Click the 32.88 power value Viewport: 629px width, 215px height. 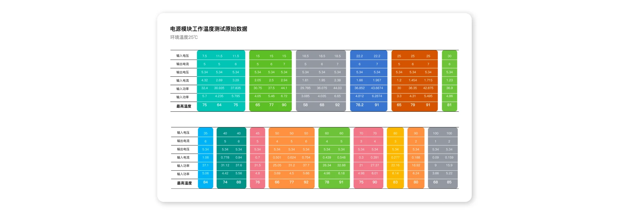(x=341, y=166)
